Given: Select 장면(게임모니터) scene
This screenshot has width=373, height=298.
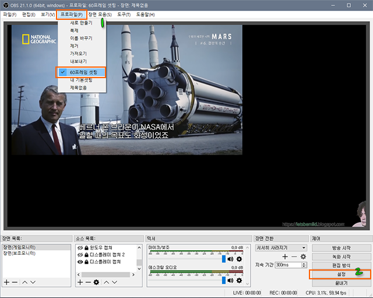Looking at the screenshot, I should point(36,247).
